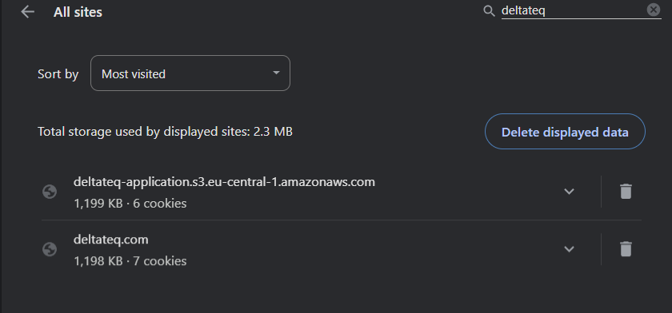Image resolution: width=672 pixels, height=313 pixels.
Task: Open the Most visited sort dropdown
Action: point(190,73)
